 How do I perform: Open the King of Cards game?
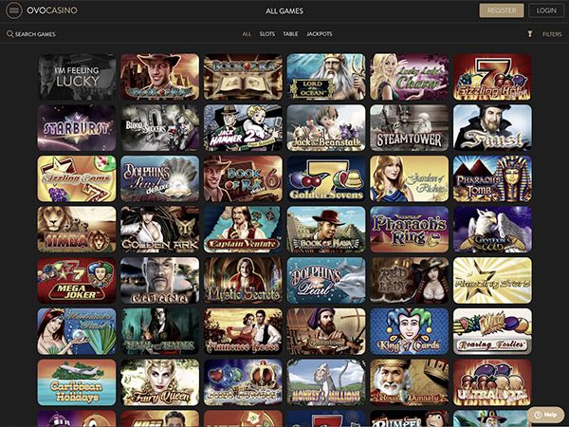point(410,331)
